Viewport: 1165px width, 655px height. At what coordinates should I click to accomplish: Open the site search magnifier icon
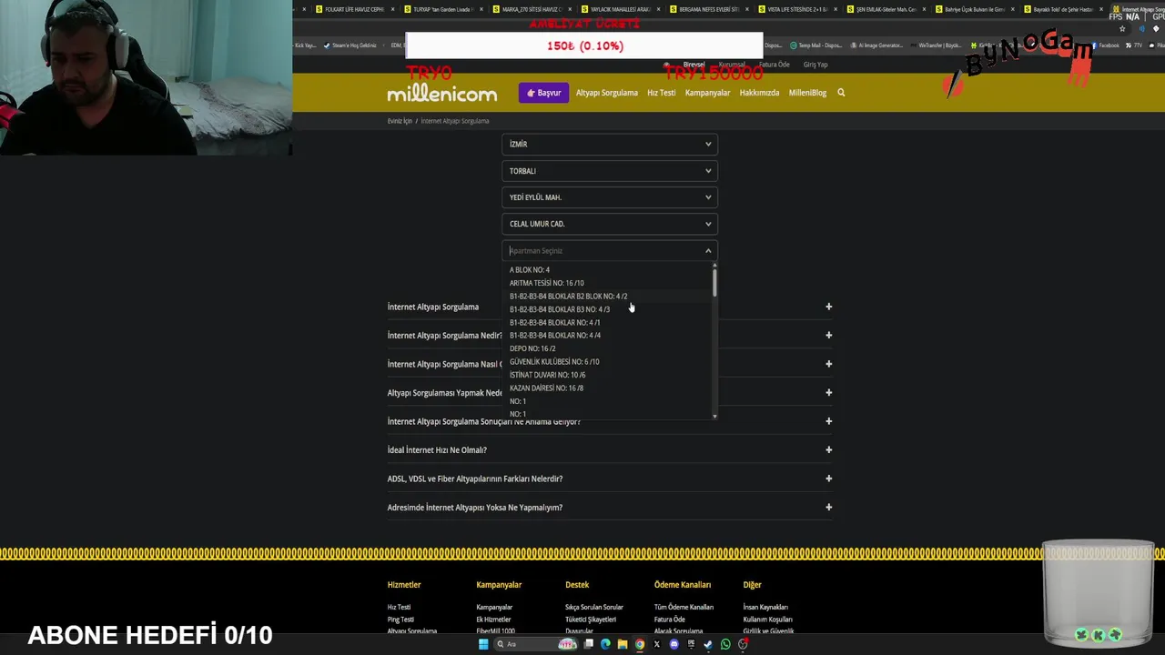pyautogui.click(x=841, y=93)
